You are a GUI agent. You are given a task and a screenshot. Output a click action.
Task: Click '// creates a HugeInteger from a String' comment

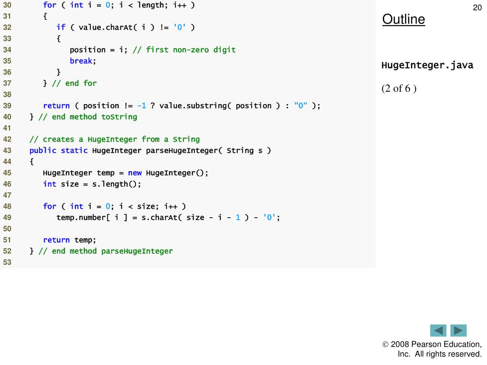[x=115, y=139]
